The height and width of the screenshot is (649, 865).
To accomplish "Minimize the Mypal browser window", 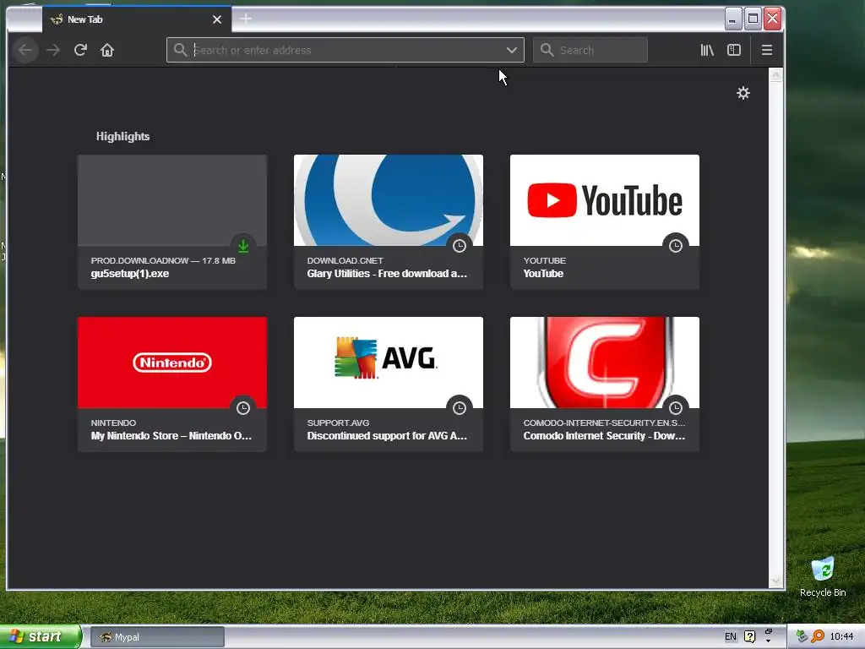I will click(x=732, y=19).
